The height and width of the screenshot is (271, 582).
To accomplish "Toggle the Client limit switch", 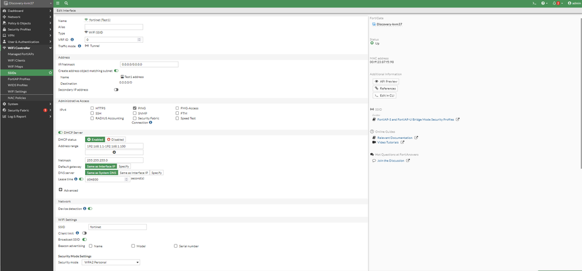I will [84, 233].
